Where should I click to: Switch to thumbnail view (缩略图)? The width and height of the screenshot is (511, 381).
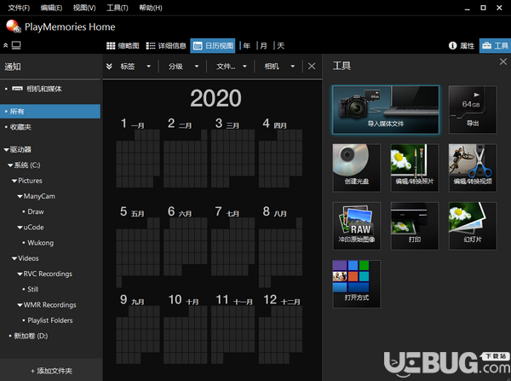123,46
